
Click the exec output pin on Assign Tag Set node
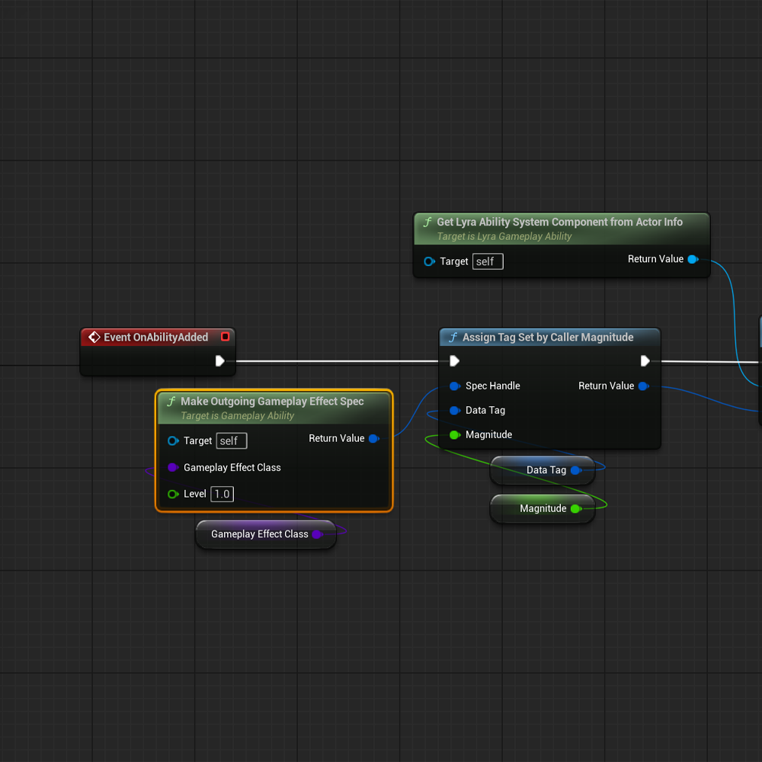tap(645, 360)
